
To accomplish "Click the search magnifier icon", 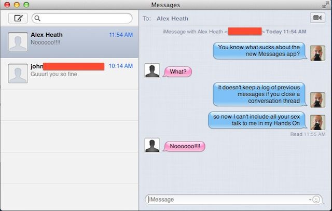I will coord(37,19).
